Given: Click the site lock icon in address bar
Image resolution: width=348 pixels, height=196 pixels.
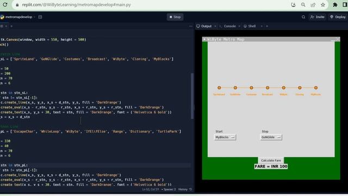Looking at the screenshot, I should coord(17,5).
